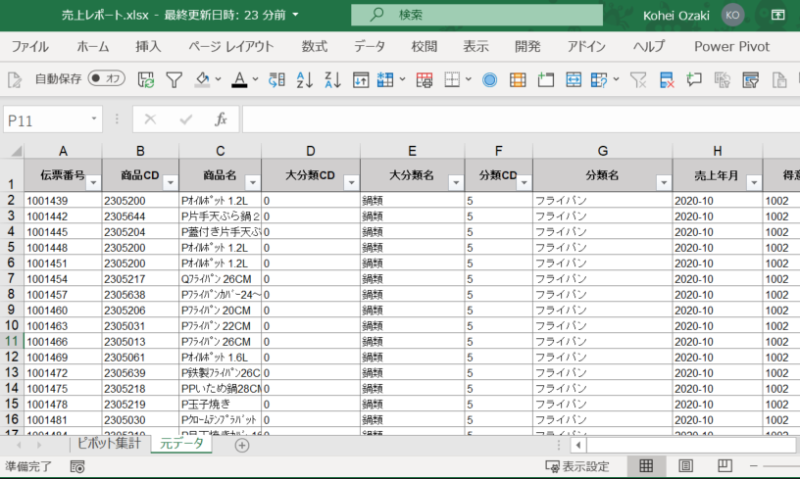Open the 商品CD filter dropdown
Screen dimensions: 800x479
point(171,182)
